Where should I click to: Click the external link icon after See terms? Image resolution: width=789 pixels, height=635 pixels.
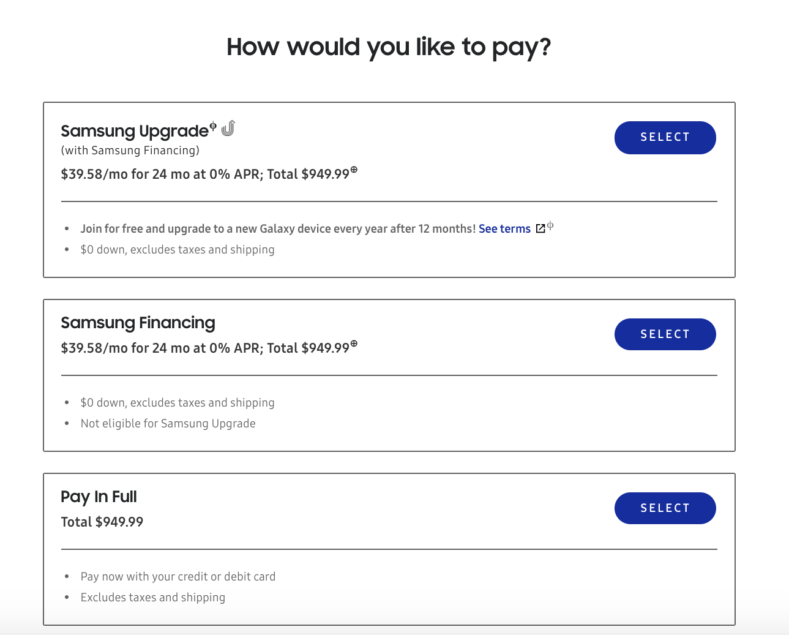(x=540, y=228)
